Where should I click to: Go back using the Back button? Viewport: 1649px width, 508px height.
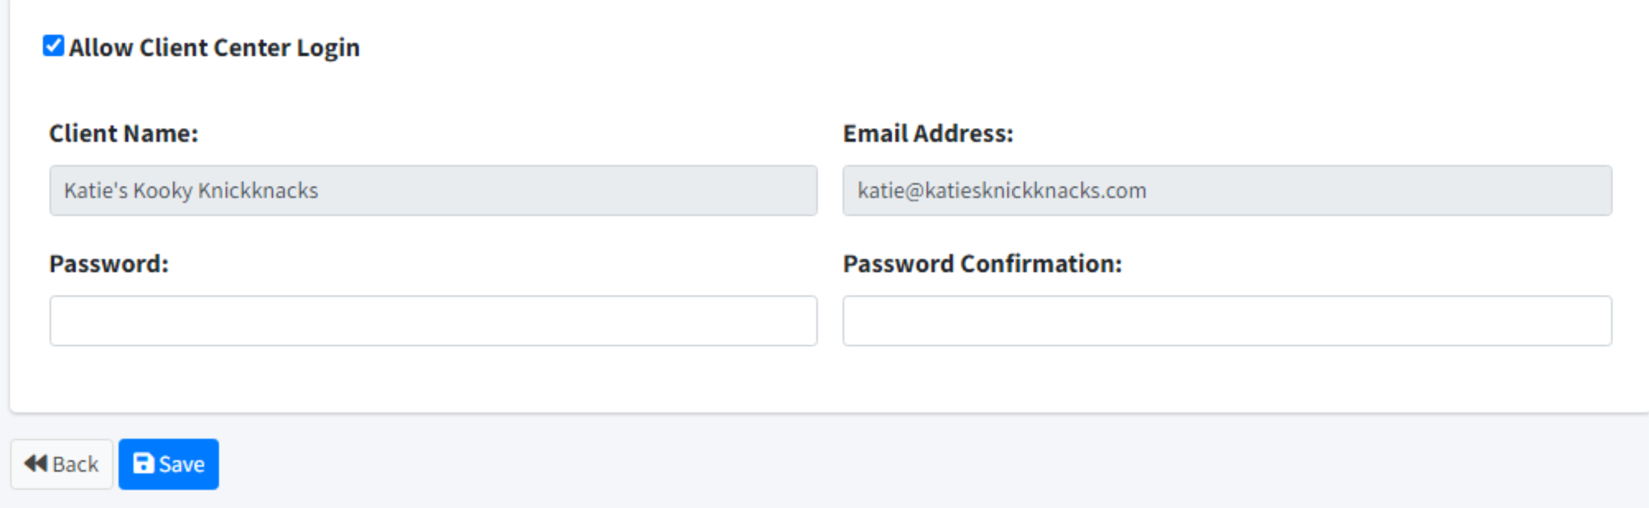61,464
